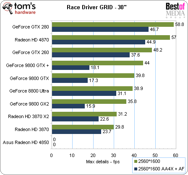Viewport: 188px width, 175px height.
Task: Click the 58.8 value label
Action: (180, 24)
